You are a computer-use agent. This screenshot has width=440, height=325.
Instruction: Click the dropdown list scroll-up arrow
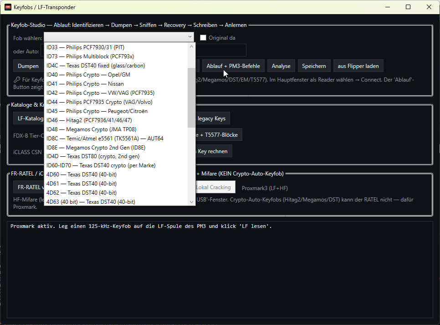click(191, 46)
